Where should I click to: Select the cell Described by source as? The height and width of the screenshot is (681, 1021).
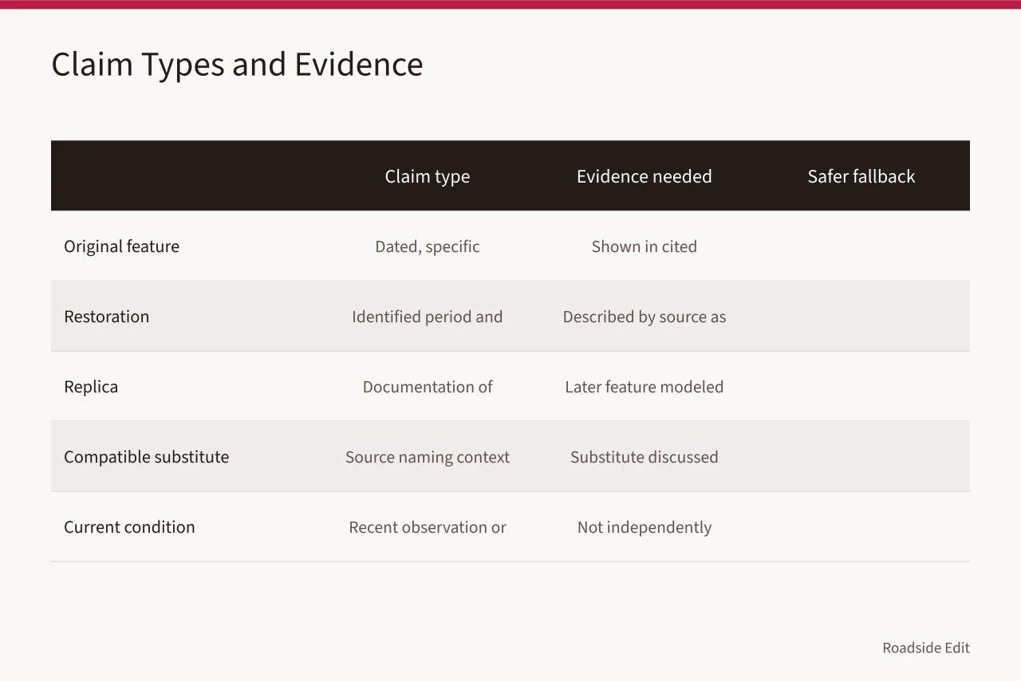tap(645, 317)
